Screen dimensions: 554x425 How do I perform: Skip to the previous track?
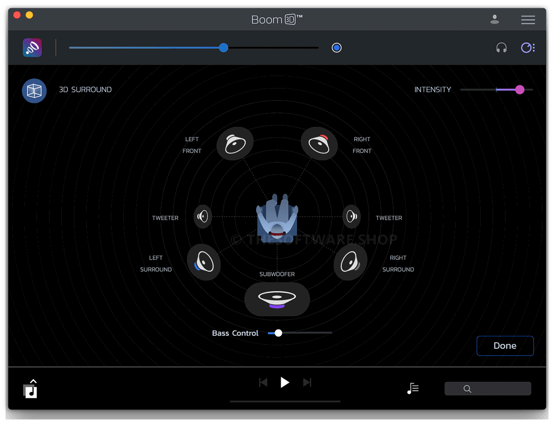[263, 382]
